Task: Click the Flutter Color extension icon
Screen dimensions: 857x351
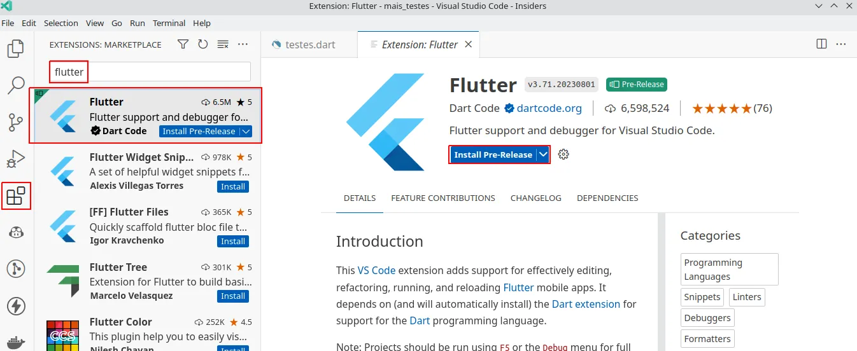Action: click(62, 335)
